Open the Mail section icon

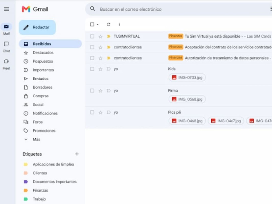click(x=7, y=27)
